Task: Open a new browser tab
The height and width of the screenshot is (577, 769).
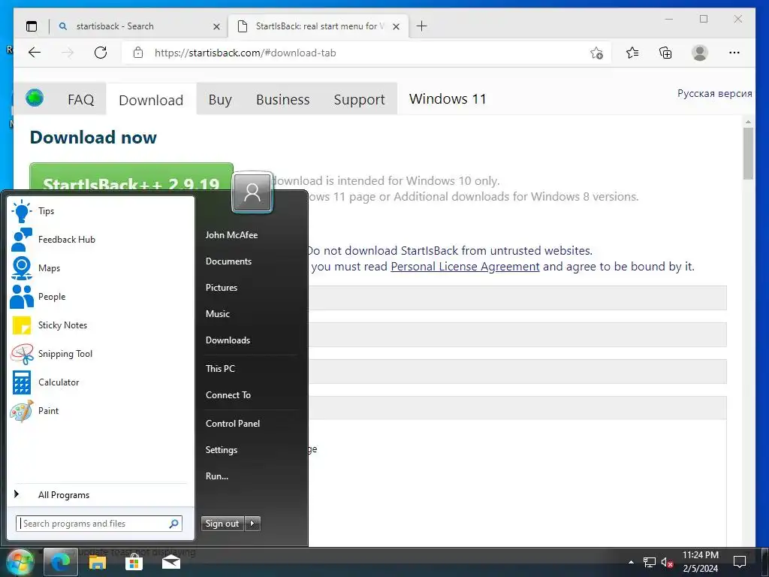Action: (x=422, y=26)
